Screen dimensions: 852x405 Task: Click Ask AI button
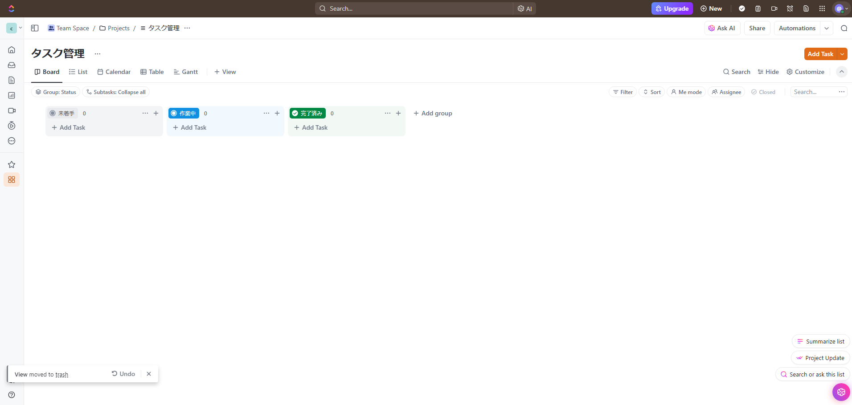pos(722,28)
